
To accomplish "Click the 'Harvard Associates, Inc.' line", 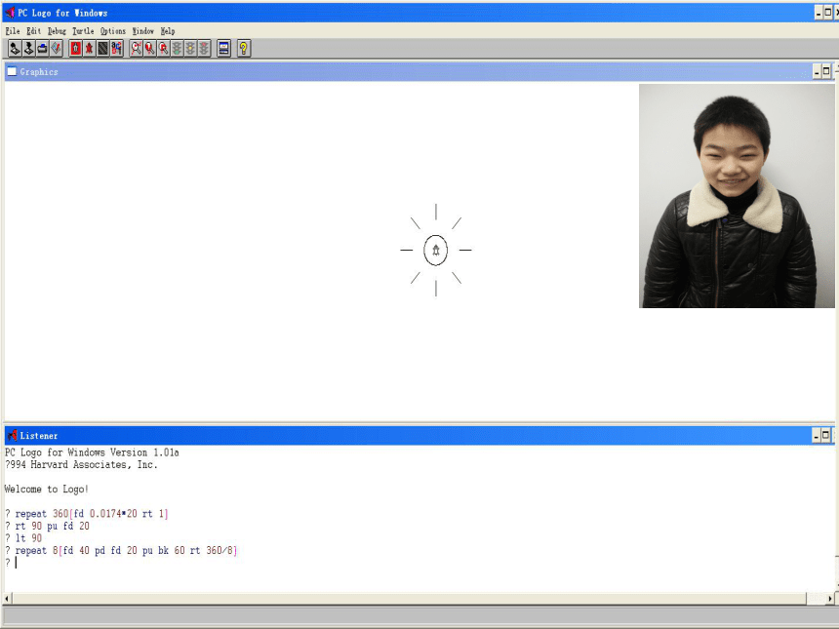I will click(81, 465).
